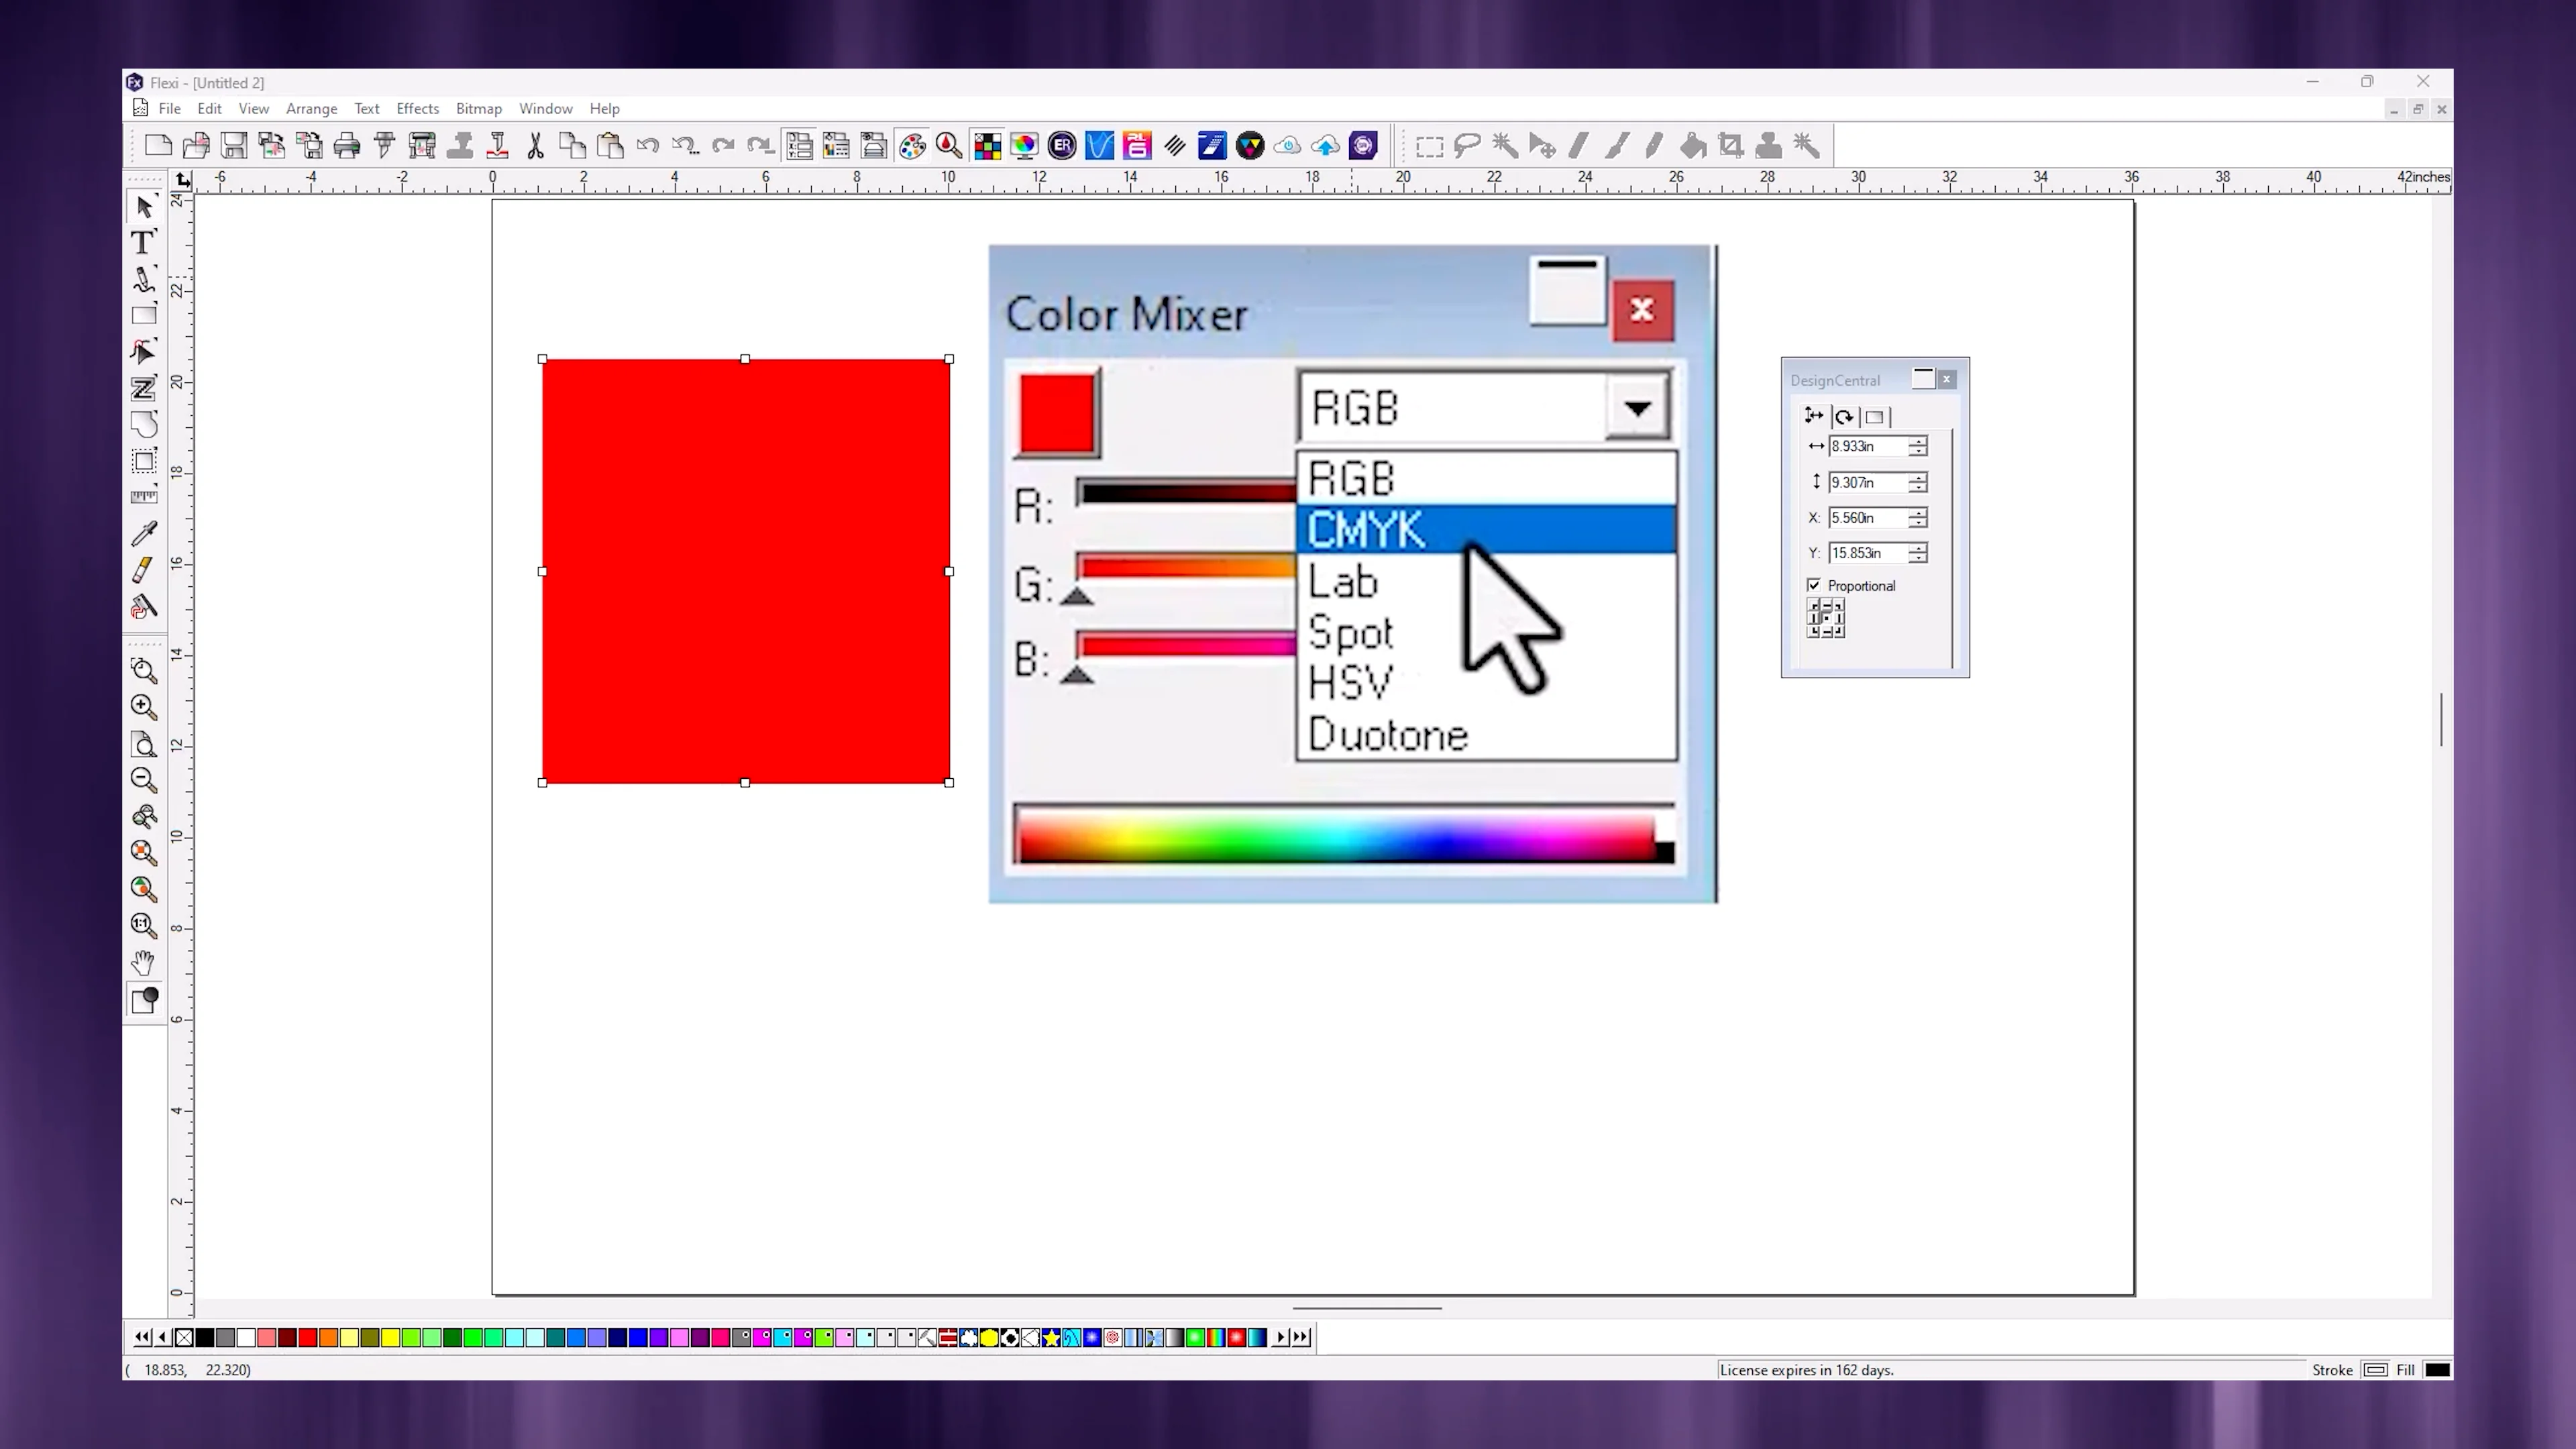Click the Print icon in toolbar
The height and width of the screenshot is (1449, 2576).
coord(347,146)
